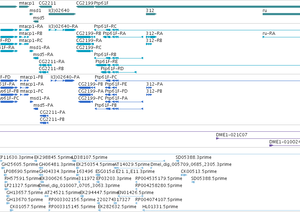Select the 'SD05388.3prime' EST label
Viewport: 300px width, 212px height.
click(x=194, y=157)
